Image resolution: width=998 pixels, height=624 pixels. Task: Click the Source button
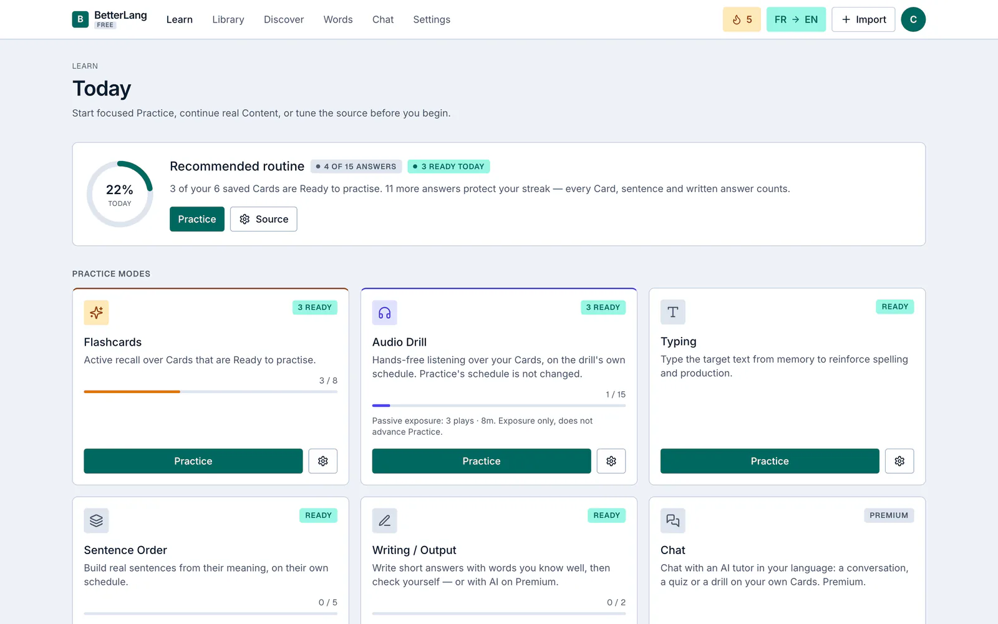[x=263, y=219]
